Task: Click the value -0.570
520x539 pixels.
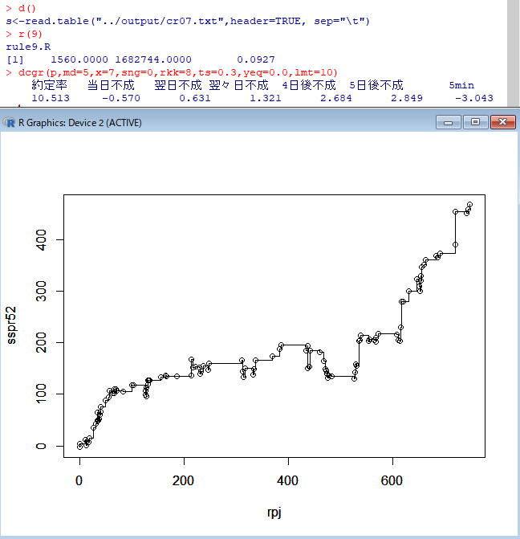Action: pos(121,98)
